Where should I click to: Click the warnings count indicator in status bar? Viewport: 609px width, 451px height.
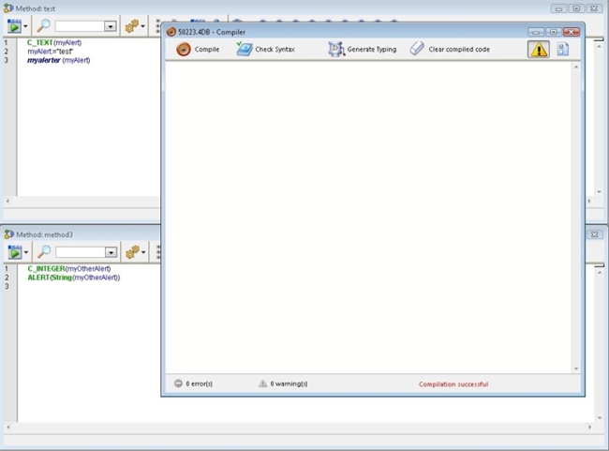click(283, 383)
